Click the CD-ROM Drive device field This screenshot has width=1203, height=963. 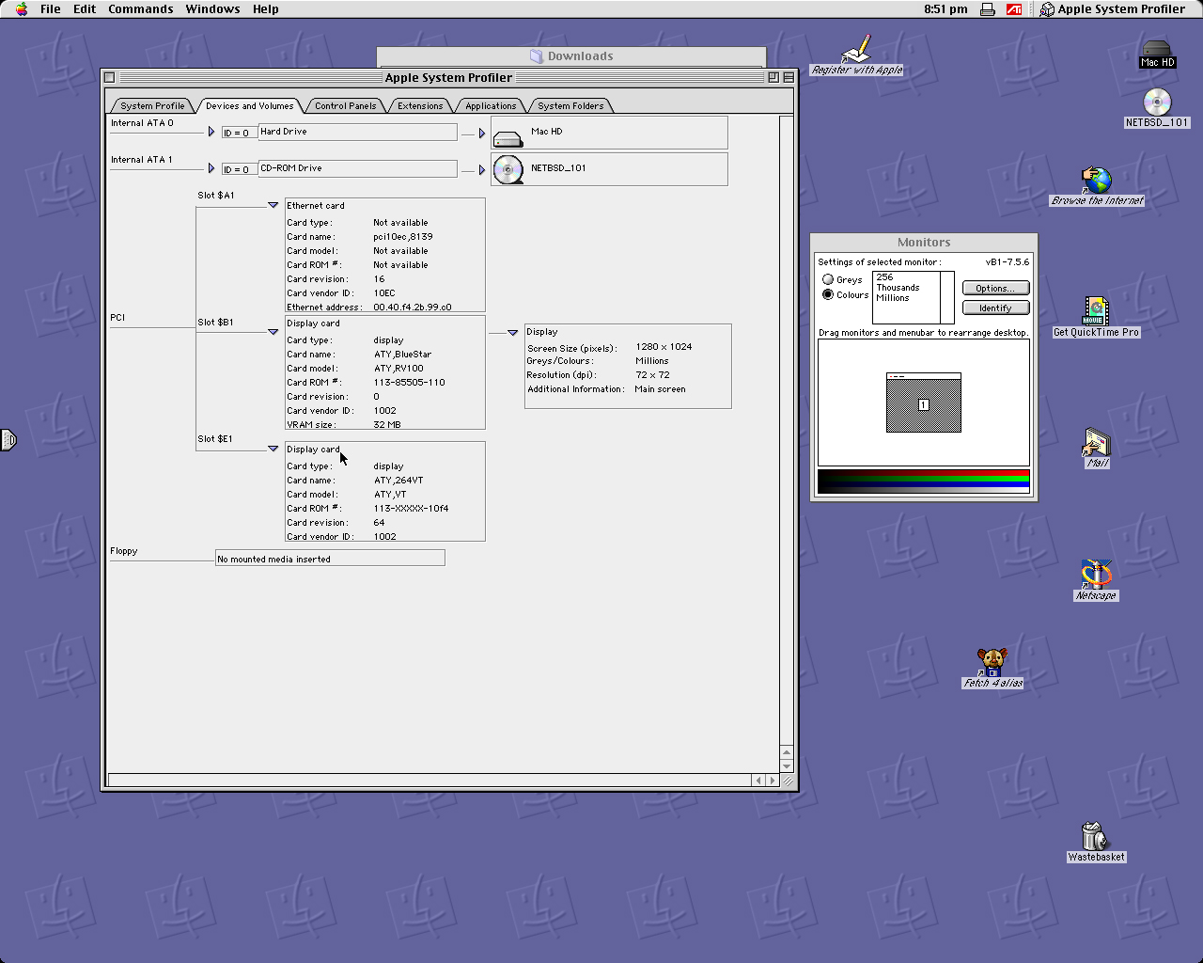pyautogui.click(x=357, y=168)
